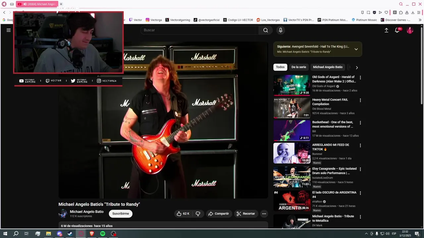Click the Recortar clip button
This screenshot has width=424, height=238.
click(246, 214)
